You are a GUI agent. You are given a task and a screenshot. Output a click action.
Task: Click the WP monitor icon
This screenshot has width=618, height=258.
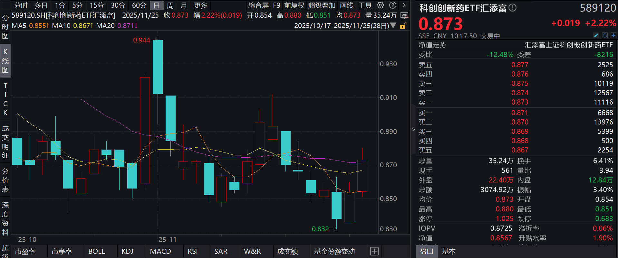tap(404, 15)
